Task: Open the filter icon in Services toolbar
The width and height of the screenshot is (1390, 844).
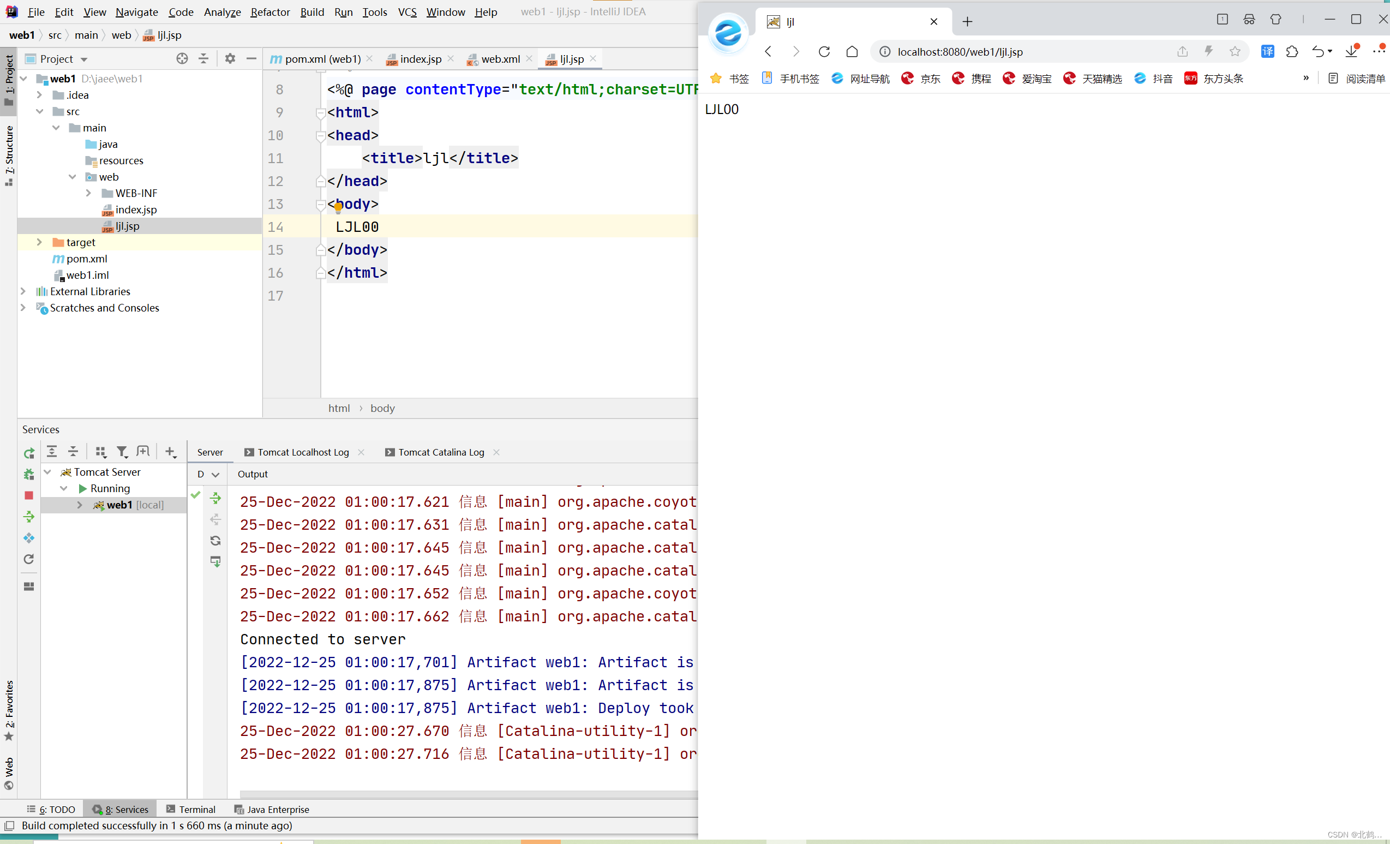Action: pyautogui.click(x=122, y=451)
